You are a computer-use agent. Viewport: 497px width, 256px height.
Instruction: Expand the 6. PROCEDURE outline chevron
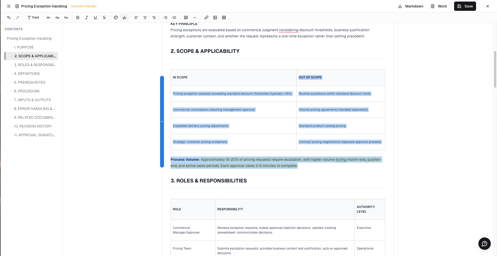coord(11,91)
